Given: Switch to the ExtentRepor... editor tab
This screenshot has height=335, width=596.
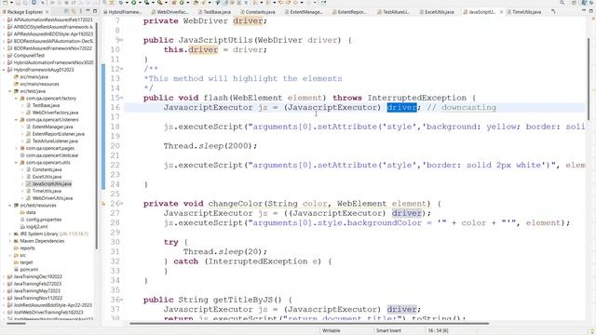Looking at the screenshot, I should pos(349,12).
